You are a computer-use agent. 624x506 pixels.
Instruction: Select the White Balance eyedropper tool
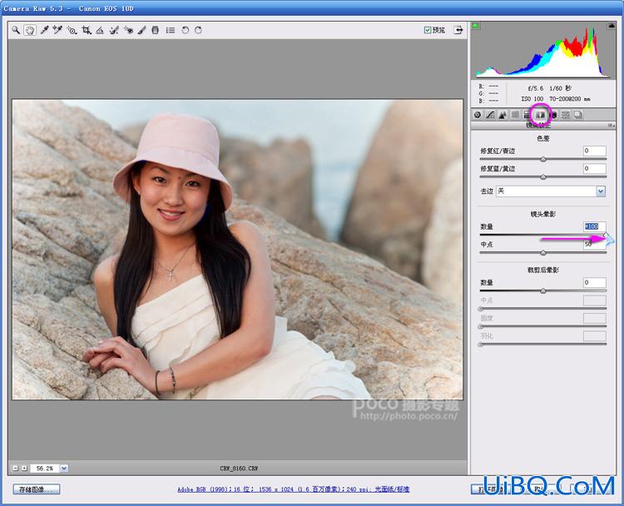click(x=44, y=30)
